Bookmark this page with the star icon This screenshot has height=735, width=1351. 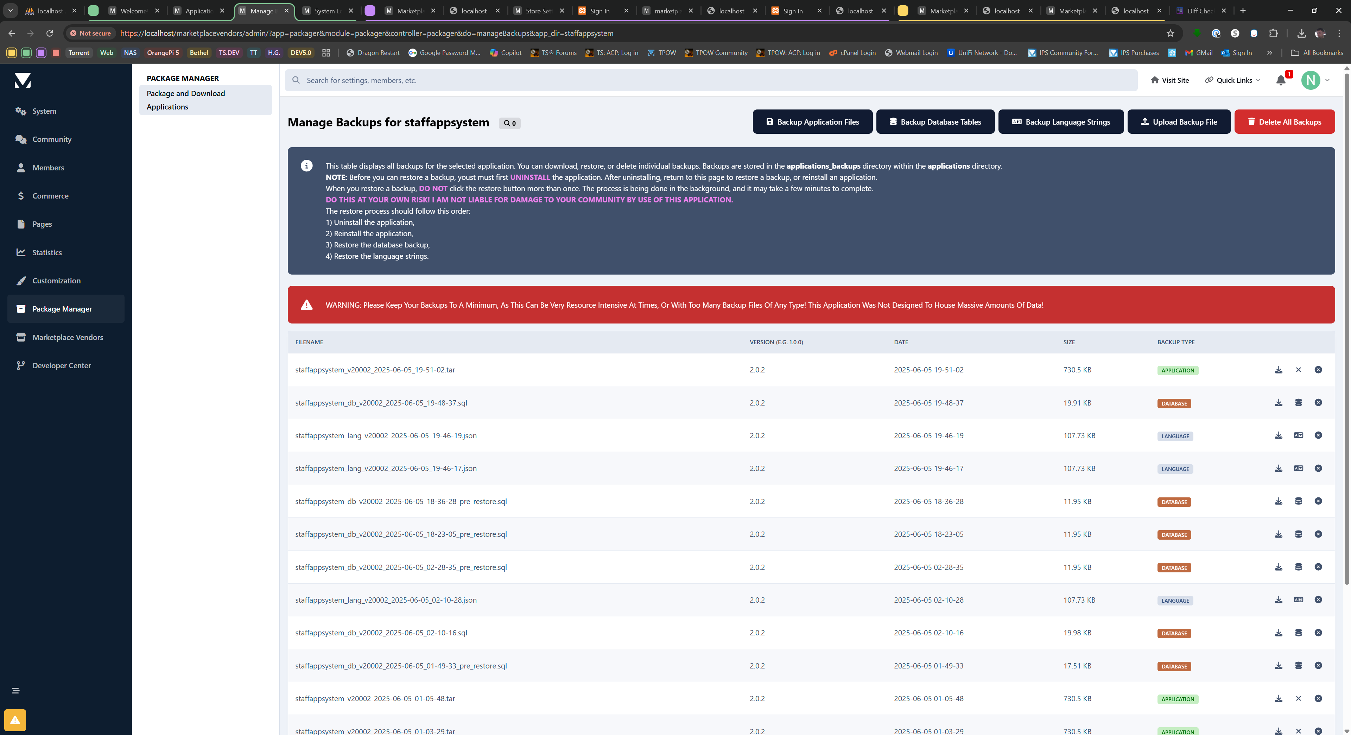1170,33
